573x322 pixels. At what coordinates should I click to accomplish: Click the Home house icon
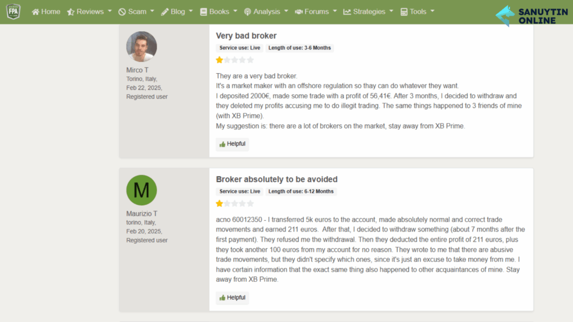point(35,12)
